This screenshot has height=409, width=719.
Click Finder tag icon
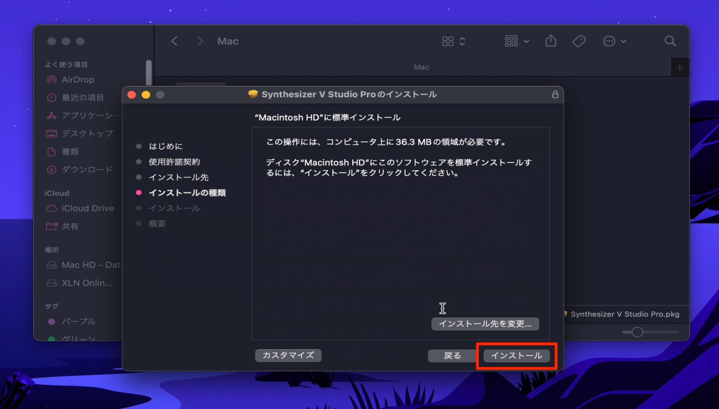[579, 41]
